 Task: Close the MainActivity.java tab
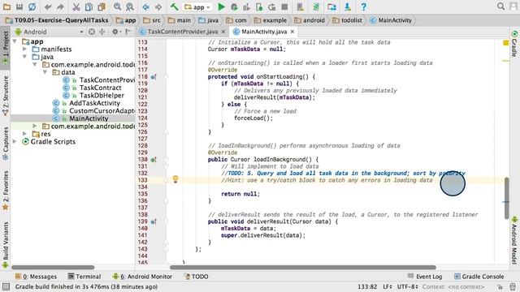coord(292,32)
